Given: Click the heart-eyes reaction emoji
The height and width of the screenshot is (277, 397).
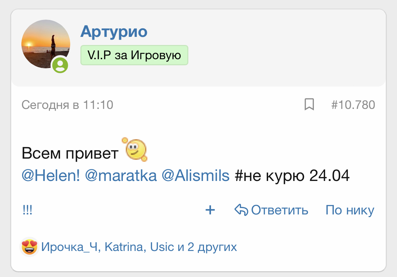Looking at the screenshot, I should click(30, 247).
